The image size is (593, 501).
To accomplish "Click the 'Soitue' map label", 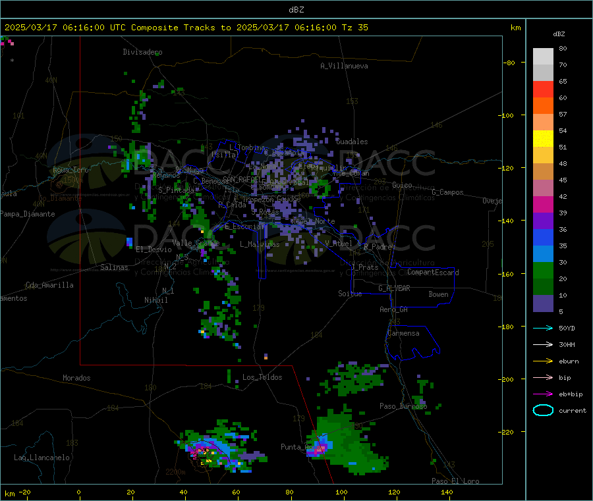I will tap(350, 294).
